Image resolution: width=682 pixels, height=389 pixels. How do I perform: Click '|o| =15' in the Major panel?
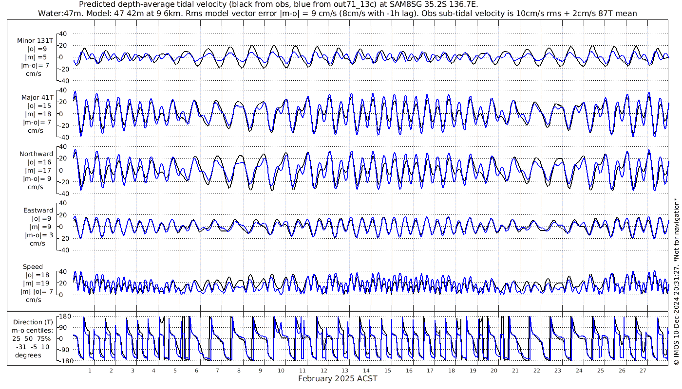39,106
